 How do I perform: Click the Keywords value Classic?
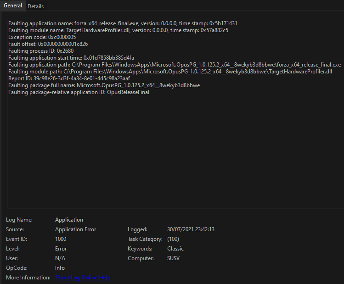[x=175, y=249]
